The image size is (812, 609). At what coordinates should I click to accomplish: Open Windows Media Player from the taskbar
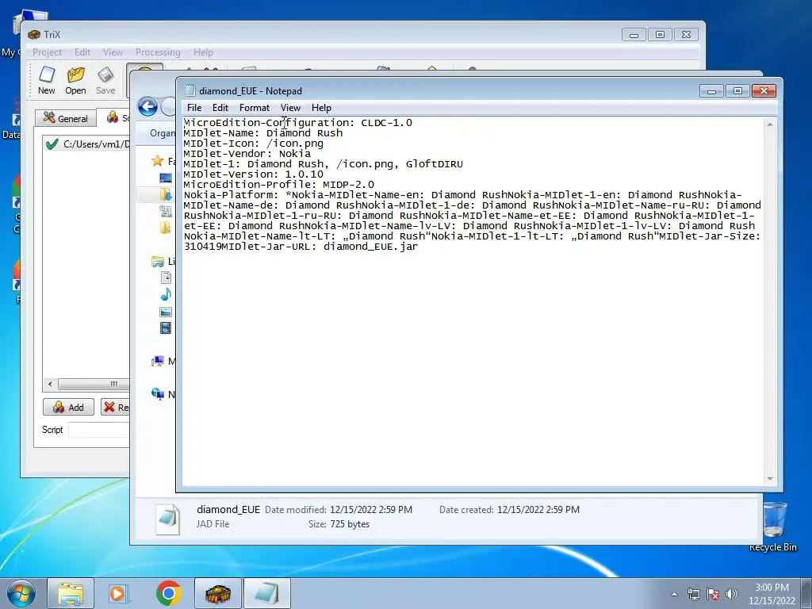pyautogui.click(x=119, y=593)
